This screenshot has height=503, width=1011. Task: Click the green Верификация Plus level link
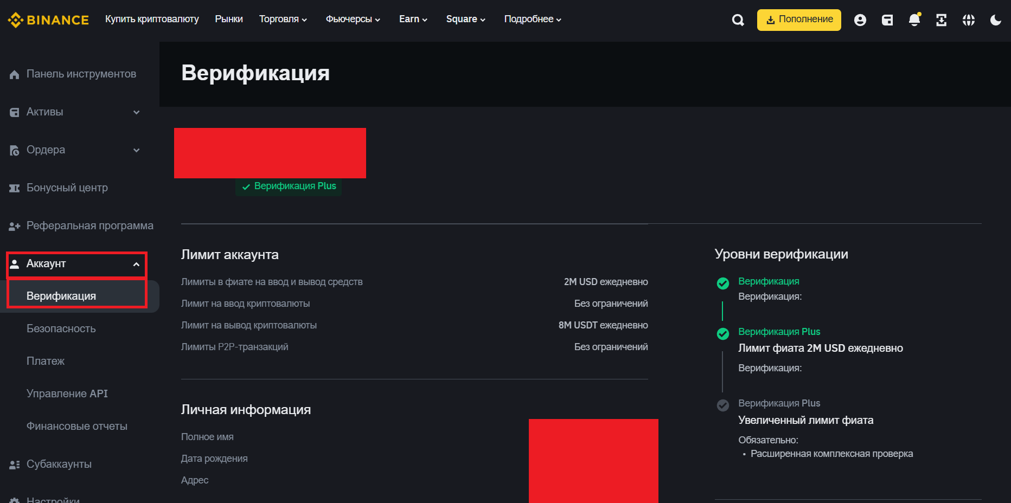pos(779,332)
